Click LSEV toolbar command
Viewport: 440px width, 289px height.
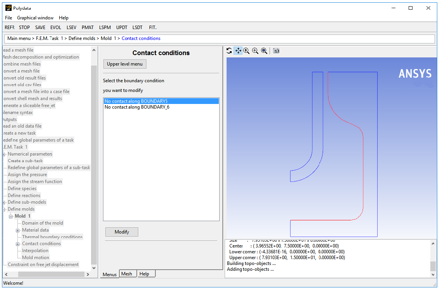(71, 27)
